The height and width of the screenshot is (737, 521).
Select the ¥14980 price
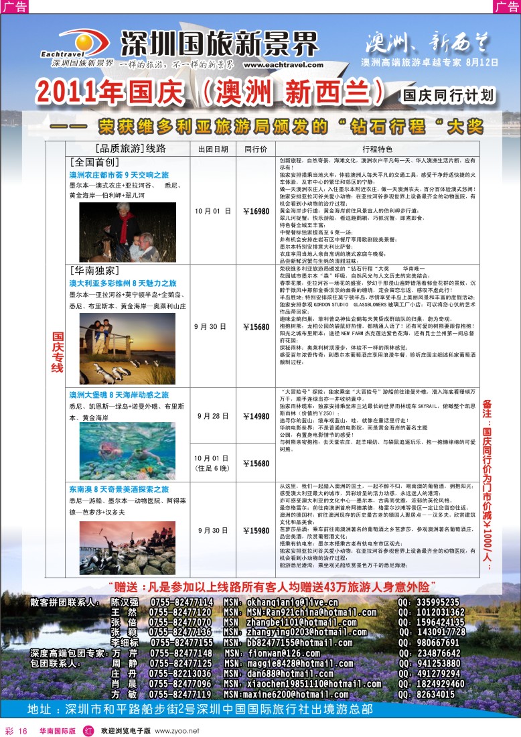point(256,417)
